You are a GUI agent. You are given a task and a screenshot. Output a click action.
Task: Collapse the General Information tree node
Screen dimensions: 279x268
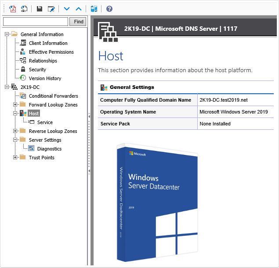[7, 34]
